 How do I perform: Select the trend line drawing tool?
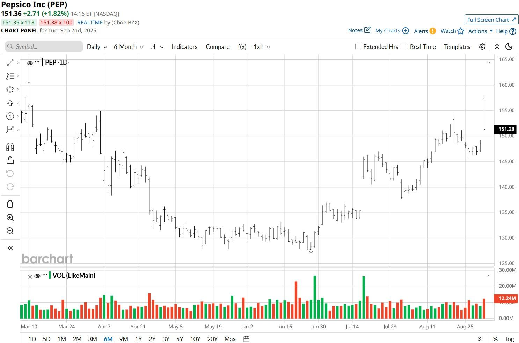pyautogui.click(x=10, y=63)
